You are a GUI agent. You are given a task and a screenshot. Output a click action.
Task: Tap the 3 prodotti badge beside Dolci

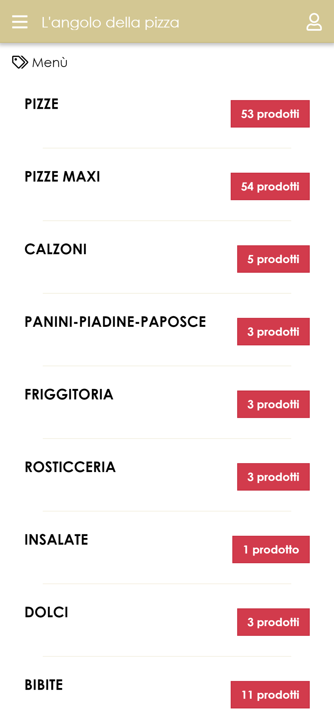(273, 622)
